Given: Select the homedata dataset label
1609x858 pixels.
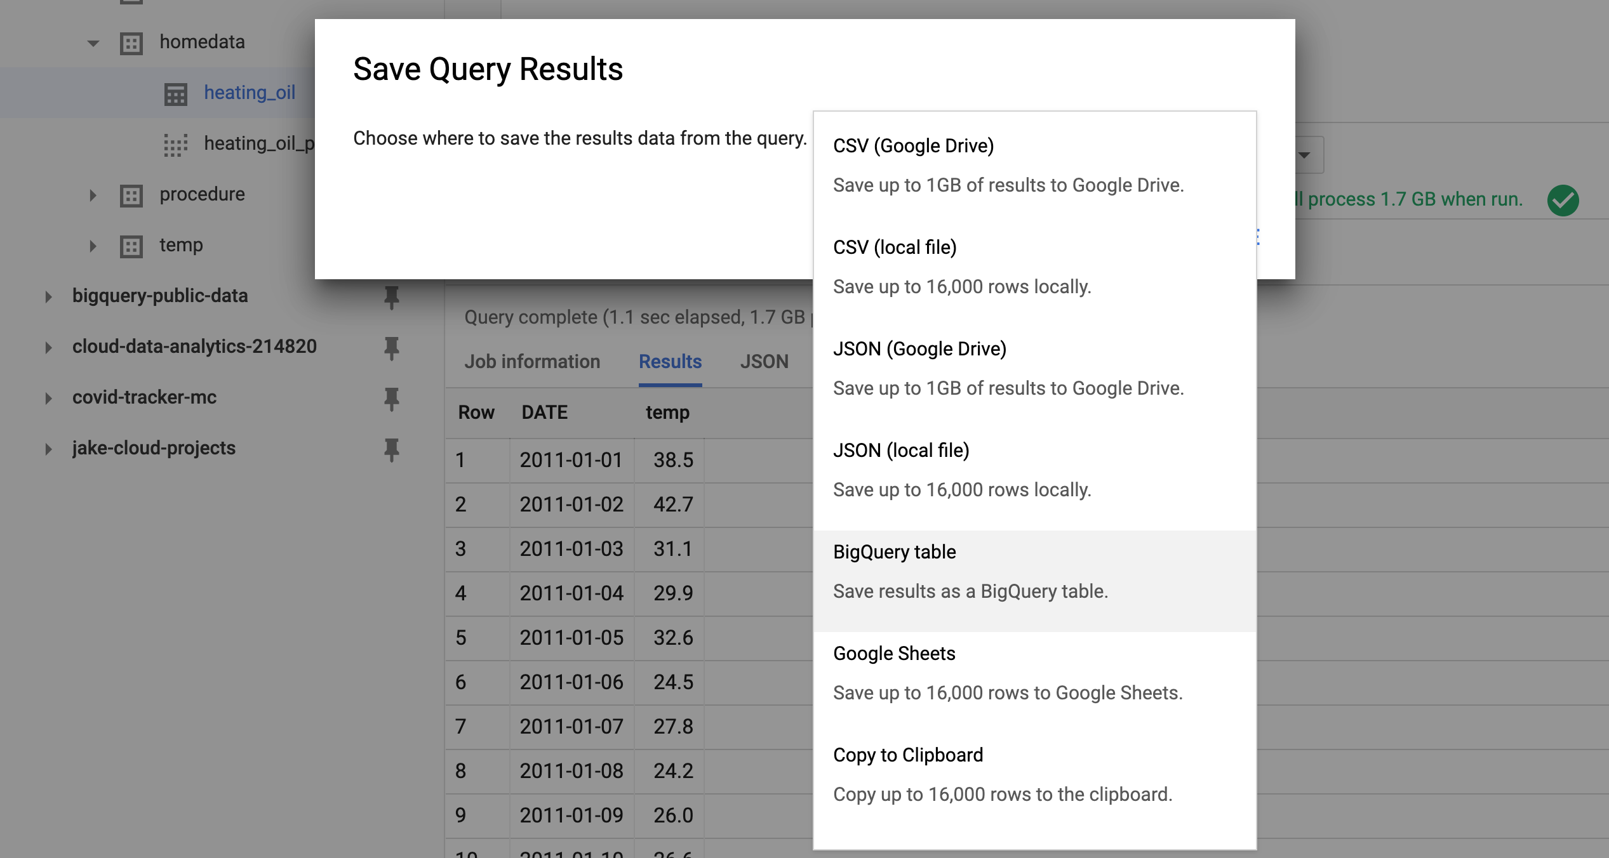Looking at the screenshot, I should click(202, 42).
